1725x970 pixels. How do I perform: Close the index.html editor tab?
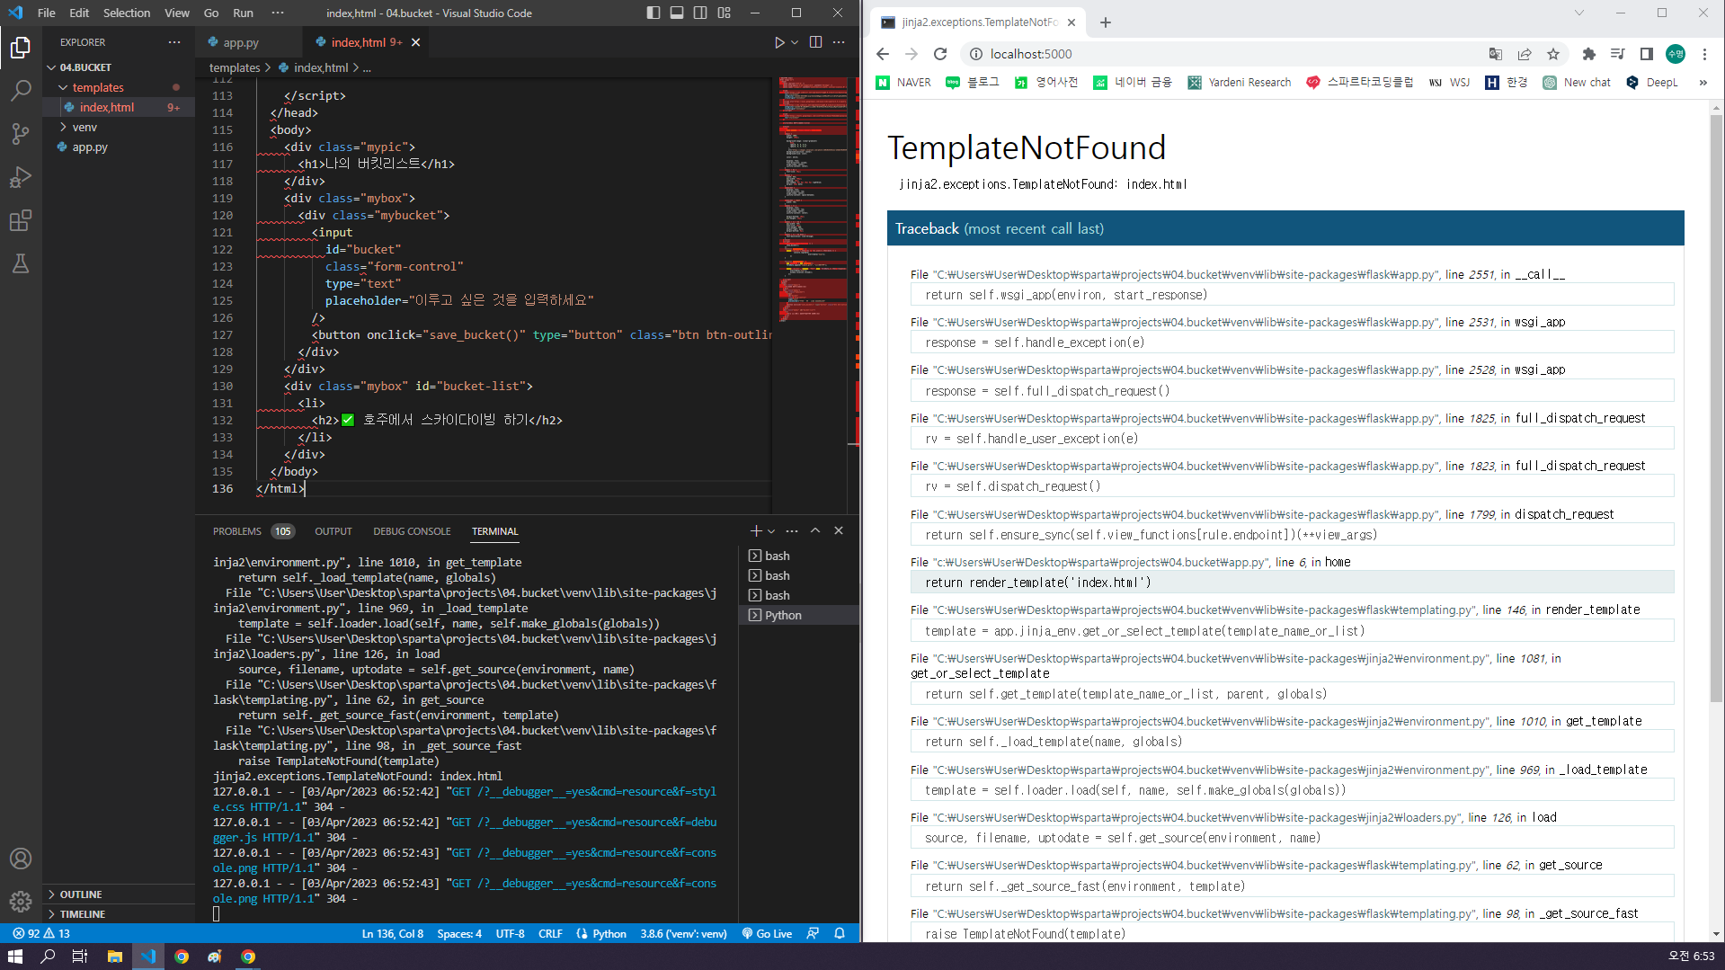(415, 42)
